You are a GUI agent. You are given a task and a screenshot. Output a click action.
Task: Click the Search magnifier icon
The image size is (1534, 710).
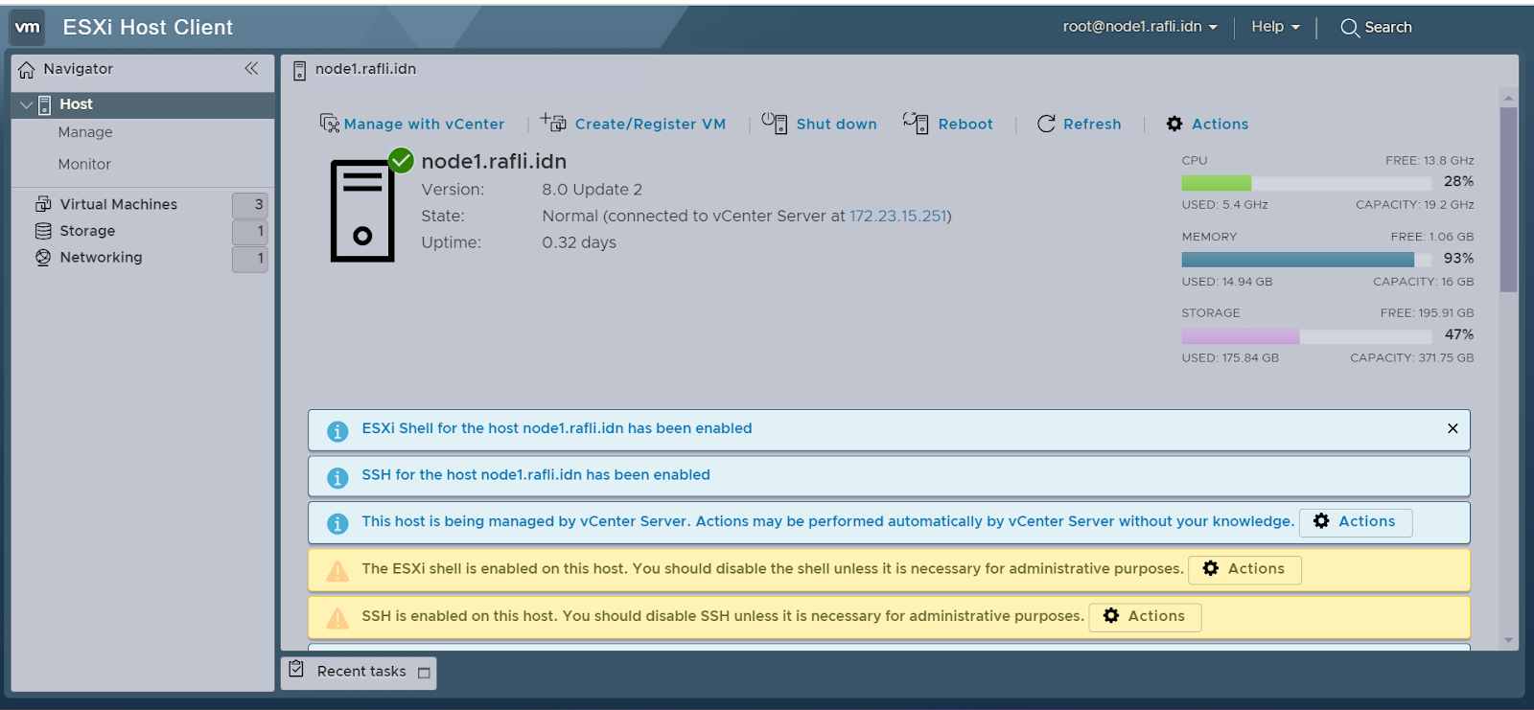[1349, 28]
